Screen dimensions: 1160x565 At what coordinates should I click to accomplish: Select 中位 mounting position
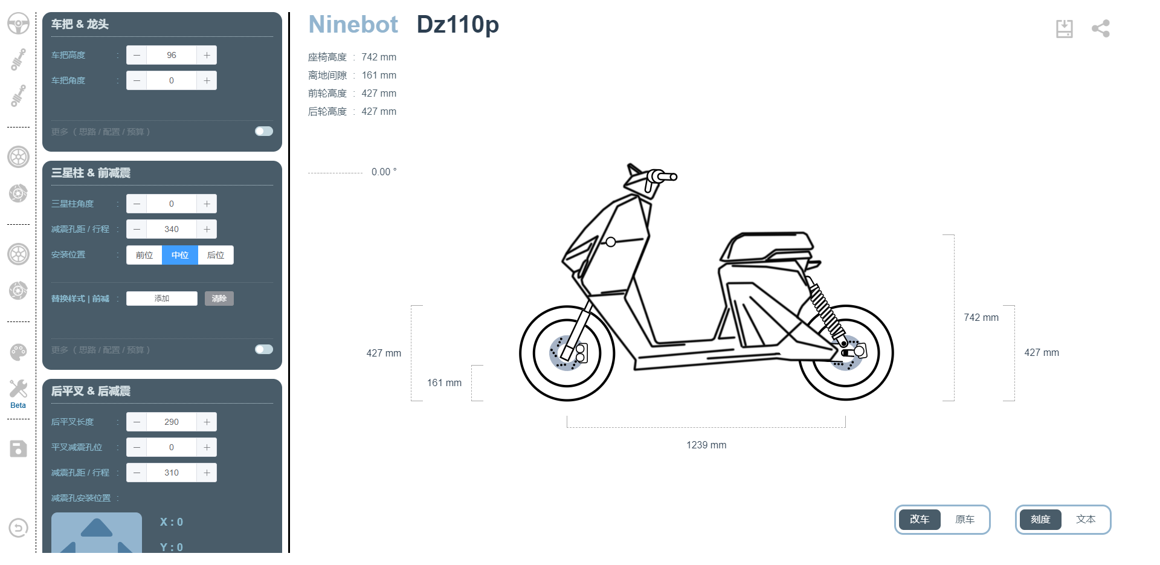(x=180, y=255)
